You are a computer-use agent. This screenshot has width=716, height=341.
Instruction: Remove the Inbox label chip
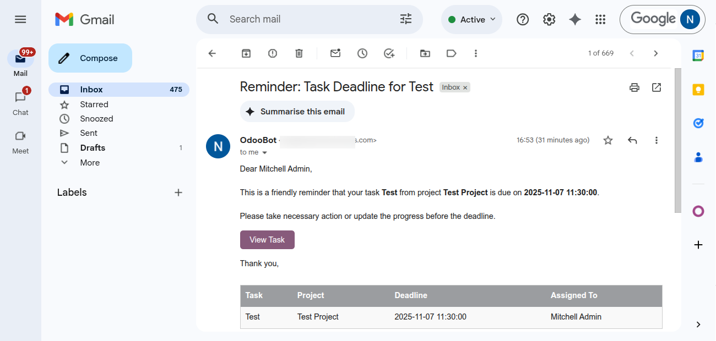coord(465,87)
